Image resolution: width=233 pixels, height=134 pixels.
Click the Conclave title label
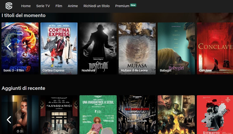(x=205, y=70)
